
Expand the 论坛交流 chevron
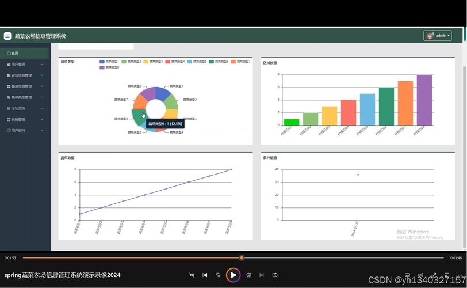tap(42, 108)
